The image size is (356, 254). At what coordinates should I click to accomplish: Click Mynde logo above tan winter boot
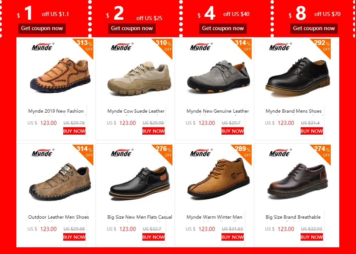pyautogui.click(x=201, y=153)
